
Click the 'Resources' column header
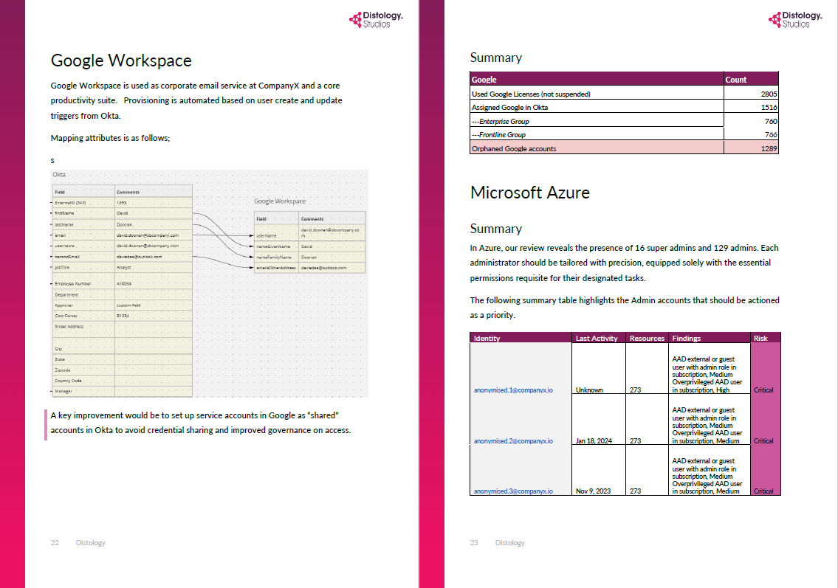pos(647,338)
